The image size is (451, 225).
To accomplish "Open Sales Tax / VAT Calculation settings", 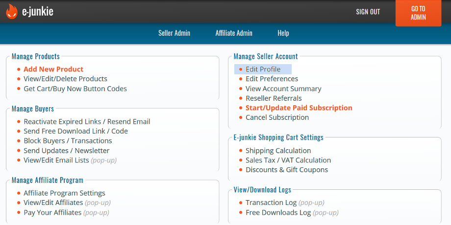I will pyautogui.click(x=288, y=160).
